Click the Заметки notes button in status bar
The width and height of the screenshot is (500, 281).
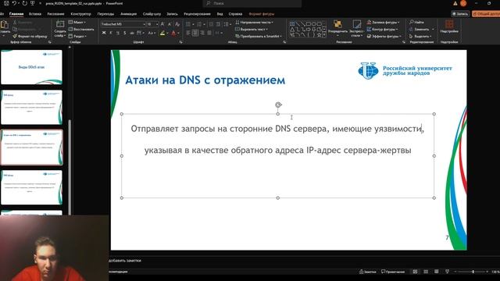point(368,272)
